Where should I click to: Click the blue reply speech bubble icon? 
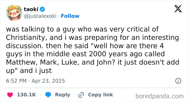(x=48, y=95)
